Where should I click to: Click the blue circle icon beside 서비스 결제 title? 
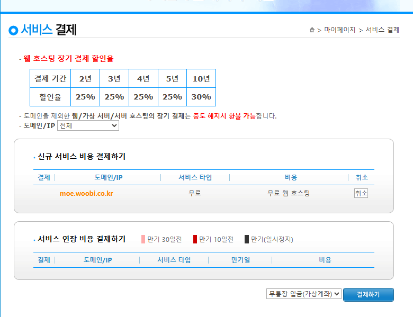14,31
